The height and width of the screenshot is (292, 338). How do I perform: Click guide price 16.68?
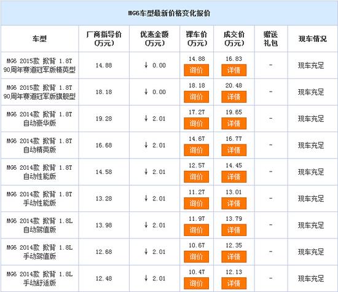tap(104, 145)
